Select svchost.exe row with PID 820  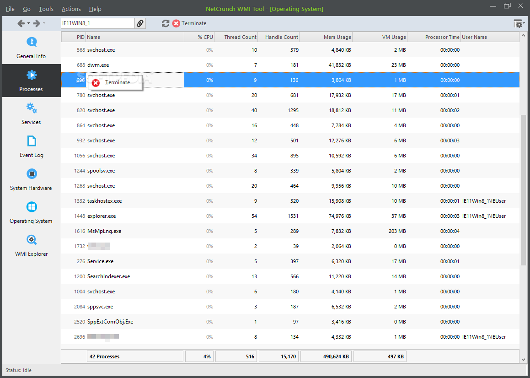[x=290, y=110]
